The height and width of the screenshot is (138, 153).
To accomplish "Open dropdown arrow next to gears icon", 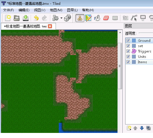I will [61, 18].
